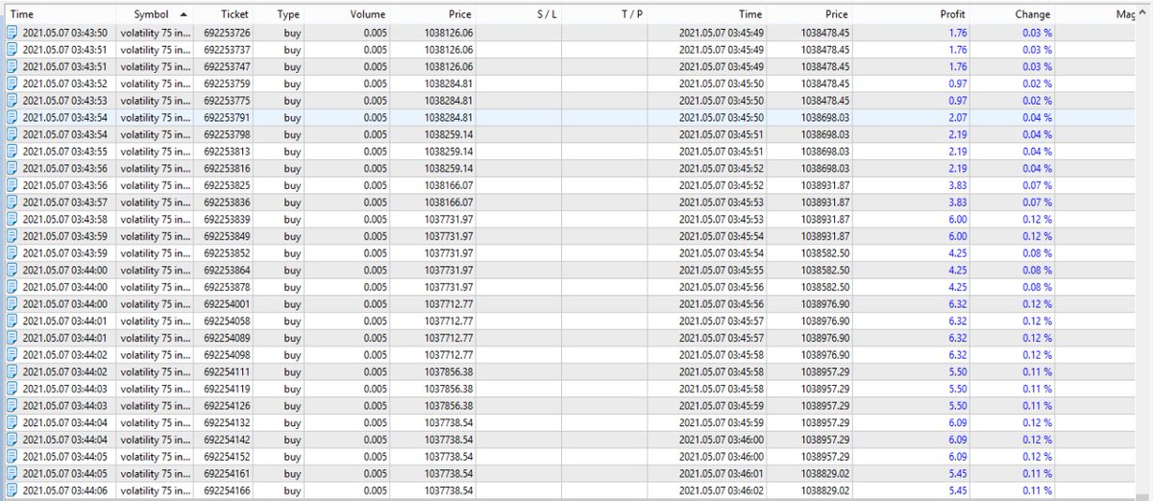Screen dimensions: 1153x501
Task: Select ticket number 692254142 cell
Action: coord(228,441)
